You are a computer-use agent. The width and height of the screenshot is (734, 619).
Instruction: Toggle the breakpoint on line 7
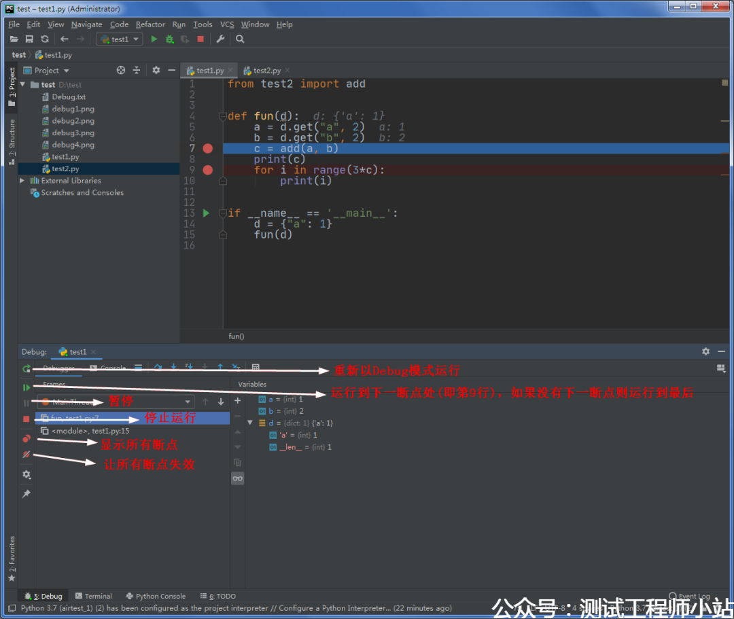(x=208, y=149)
